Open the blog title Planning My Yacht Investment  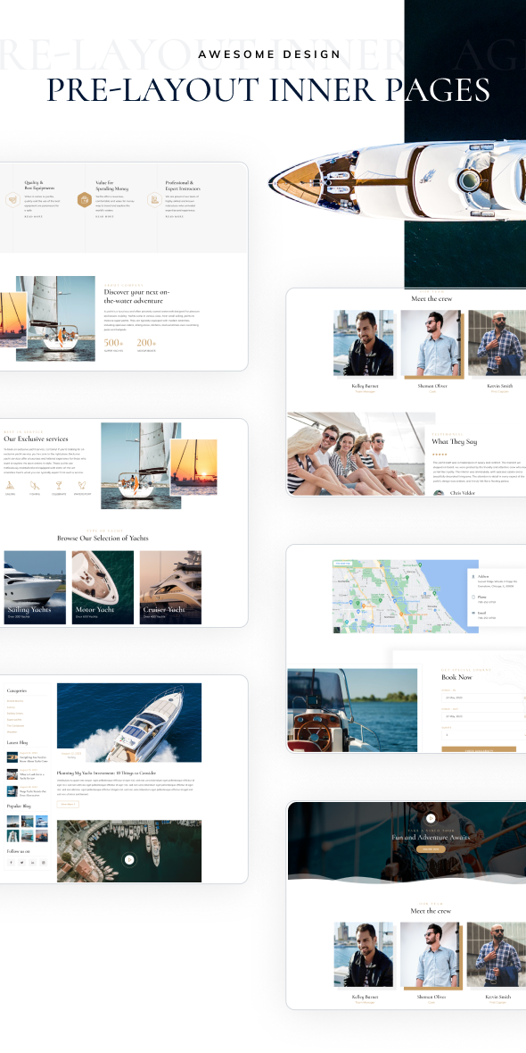107,773
